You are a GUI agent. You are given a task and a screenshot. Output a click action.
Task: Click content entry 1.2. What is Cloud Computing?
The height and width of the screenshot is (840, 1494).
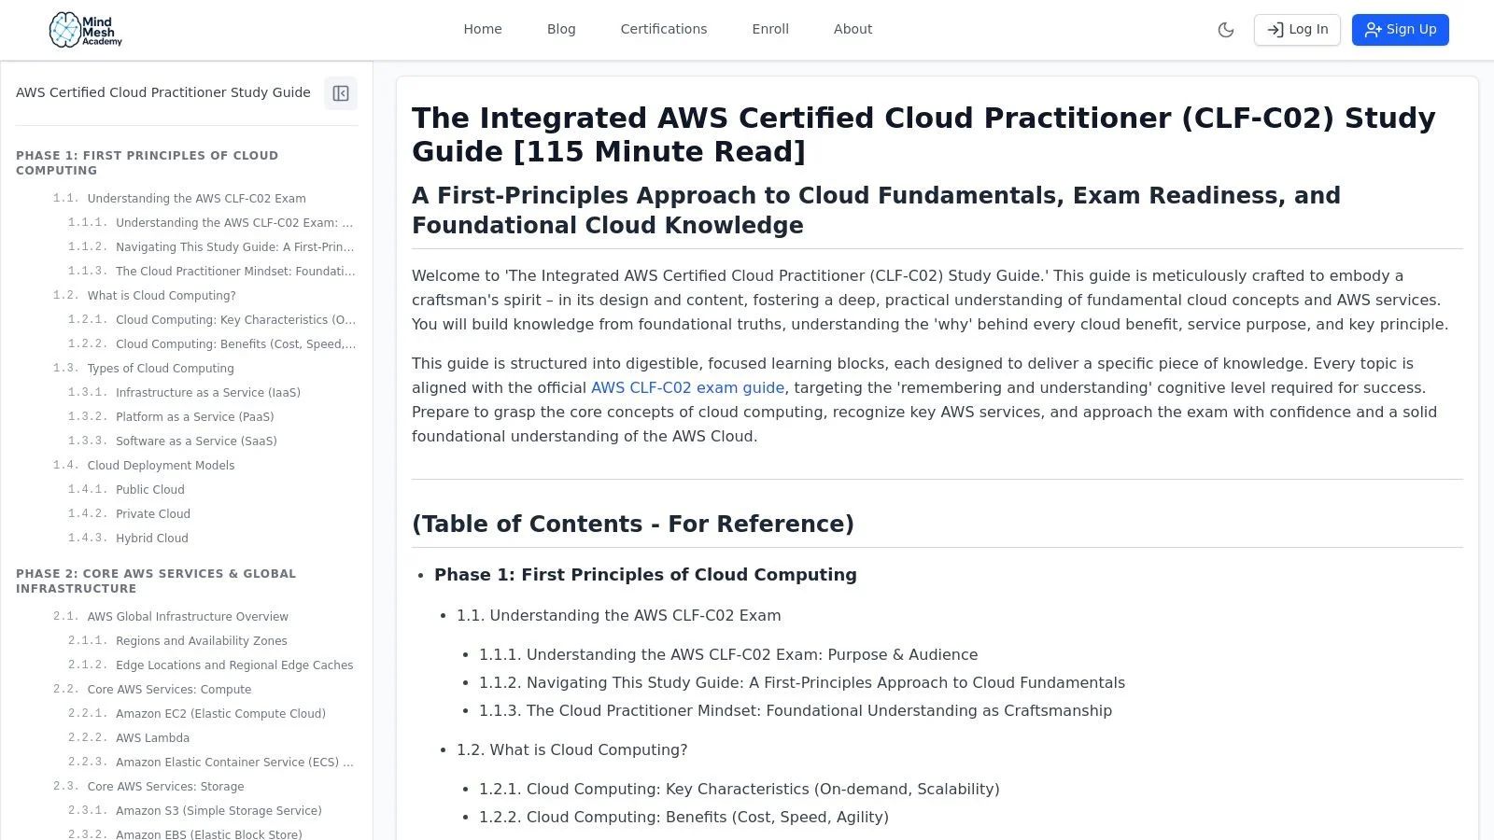572,750
